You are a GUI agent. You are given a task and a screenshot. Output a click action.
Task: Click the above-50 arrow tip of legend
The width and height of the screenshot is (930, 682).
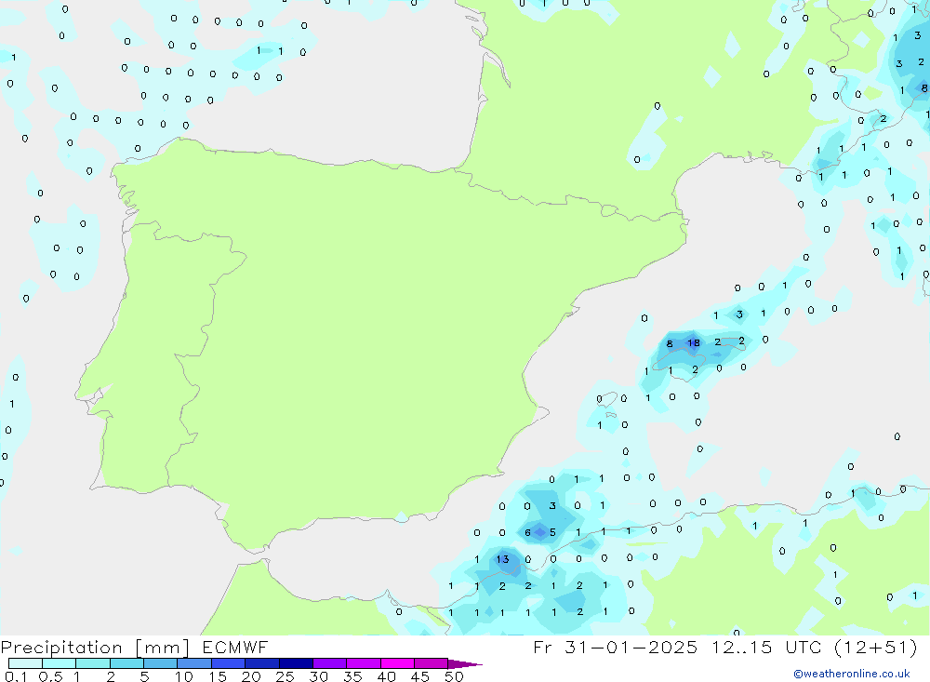(464, 664)
